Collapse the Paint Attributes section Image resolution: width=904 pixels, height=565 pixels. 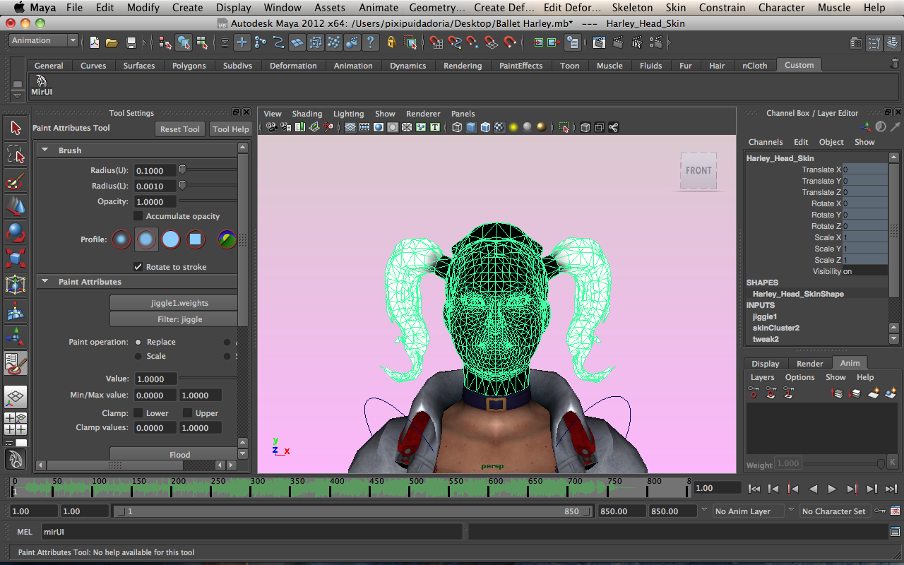coord(44,282)
